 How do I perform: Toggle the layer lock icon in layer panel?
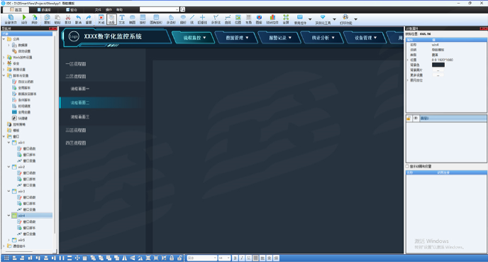(409, 118)
